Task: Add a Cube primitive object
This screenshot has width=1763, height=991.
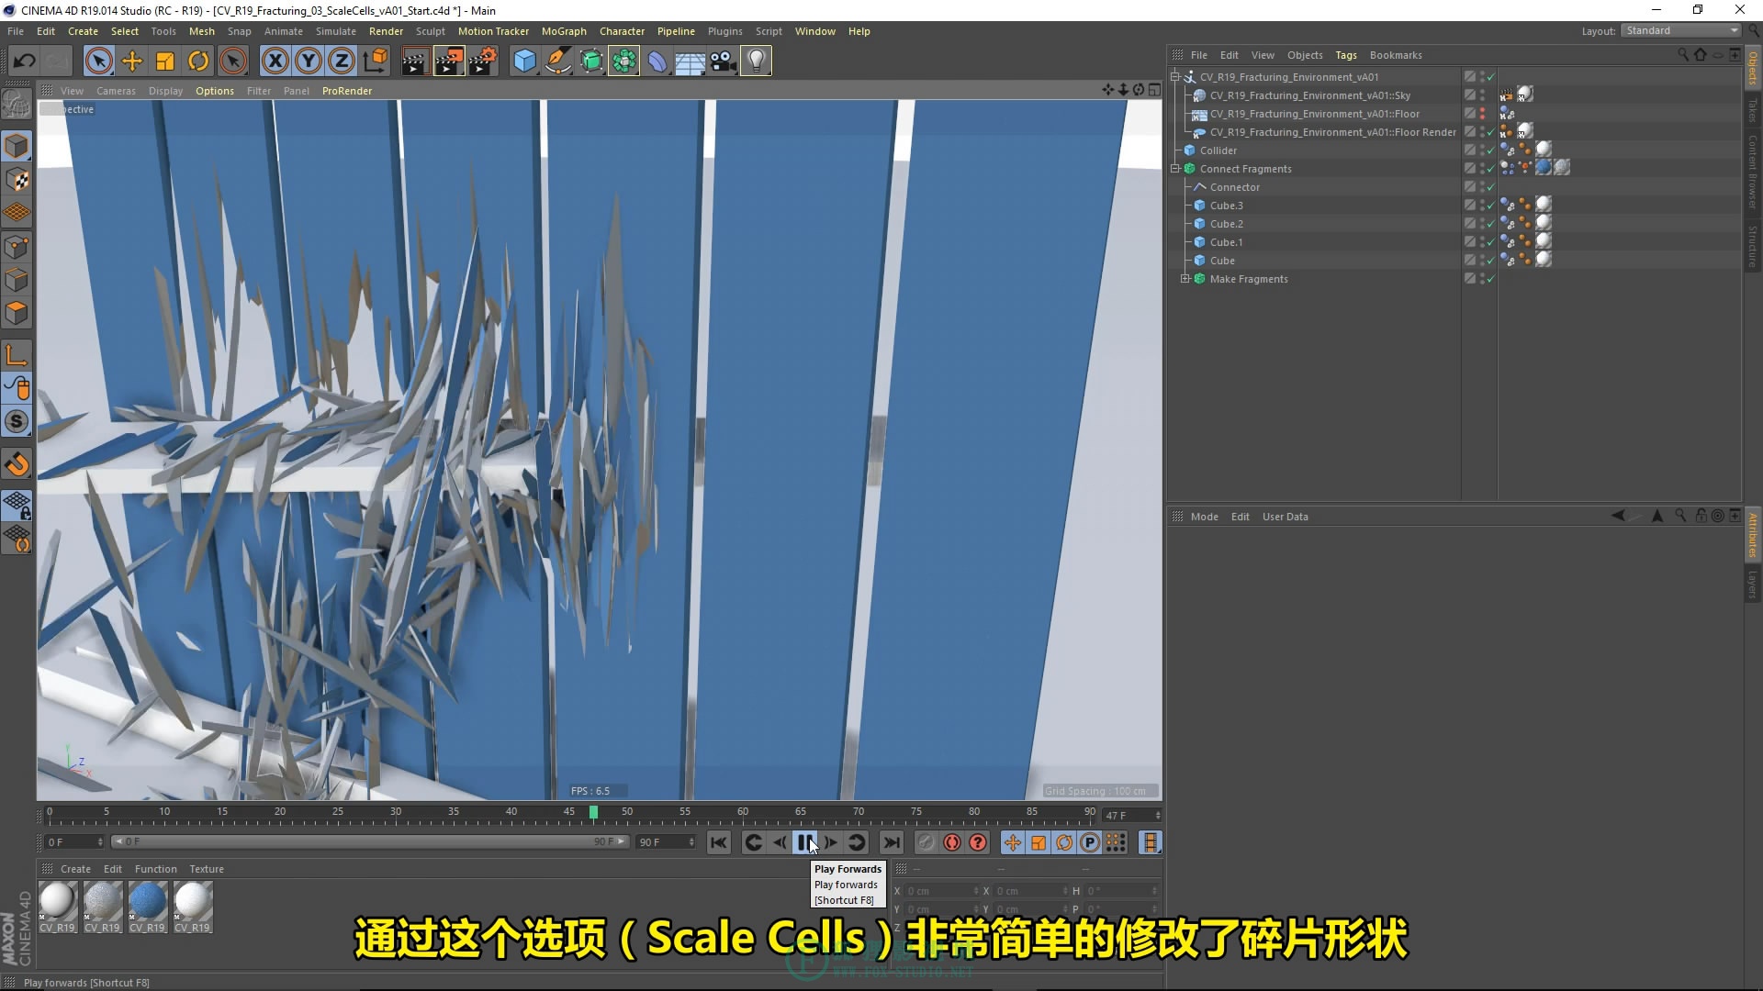Action: [524, 61]
